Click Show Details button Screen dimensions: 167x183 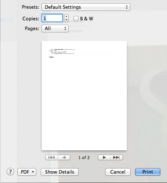pos(60,172)
